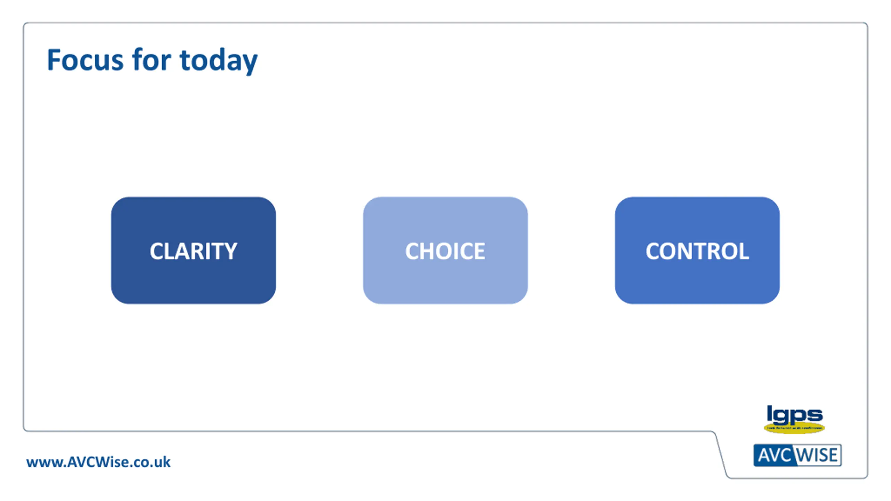Image resolution: width=891 pixels, height=501 pixels.
Task: Click the white CONTROL text label
Action: click(x=697, y=251)
